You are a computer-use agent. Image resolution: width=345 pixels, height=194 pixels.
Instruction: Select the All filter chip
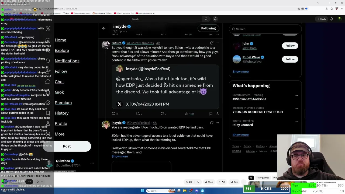(251, 178)
